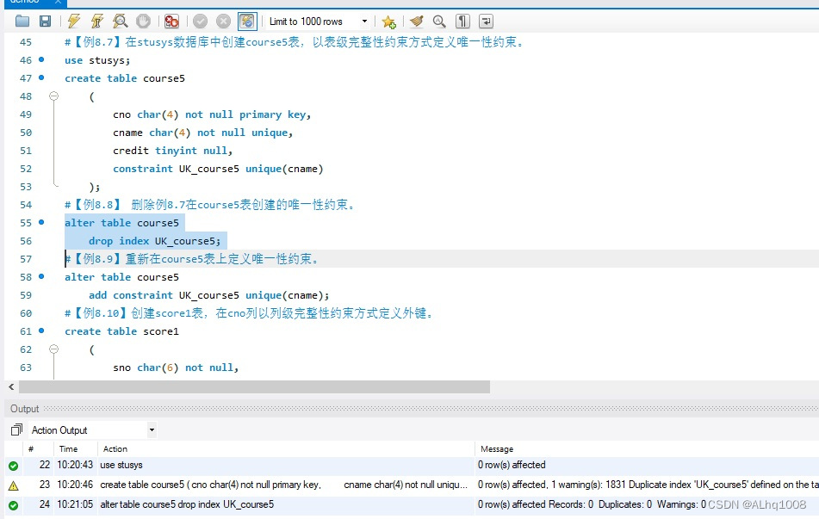Open a SQL script file icon

click(x=22, y=22)
